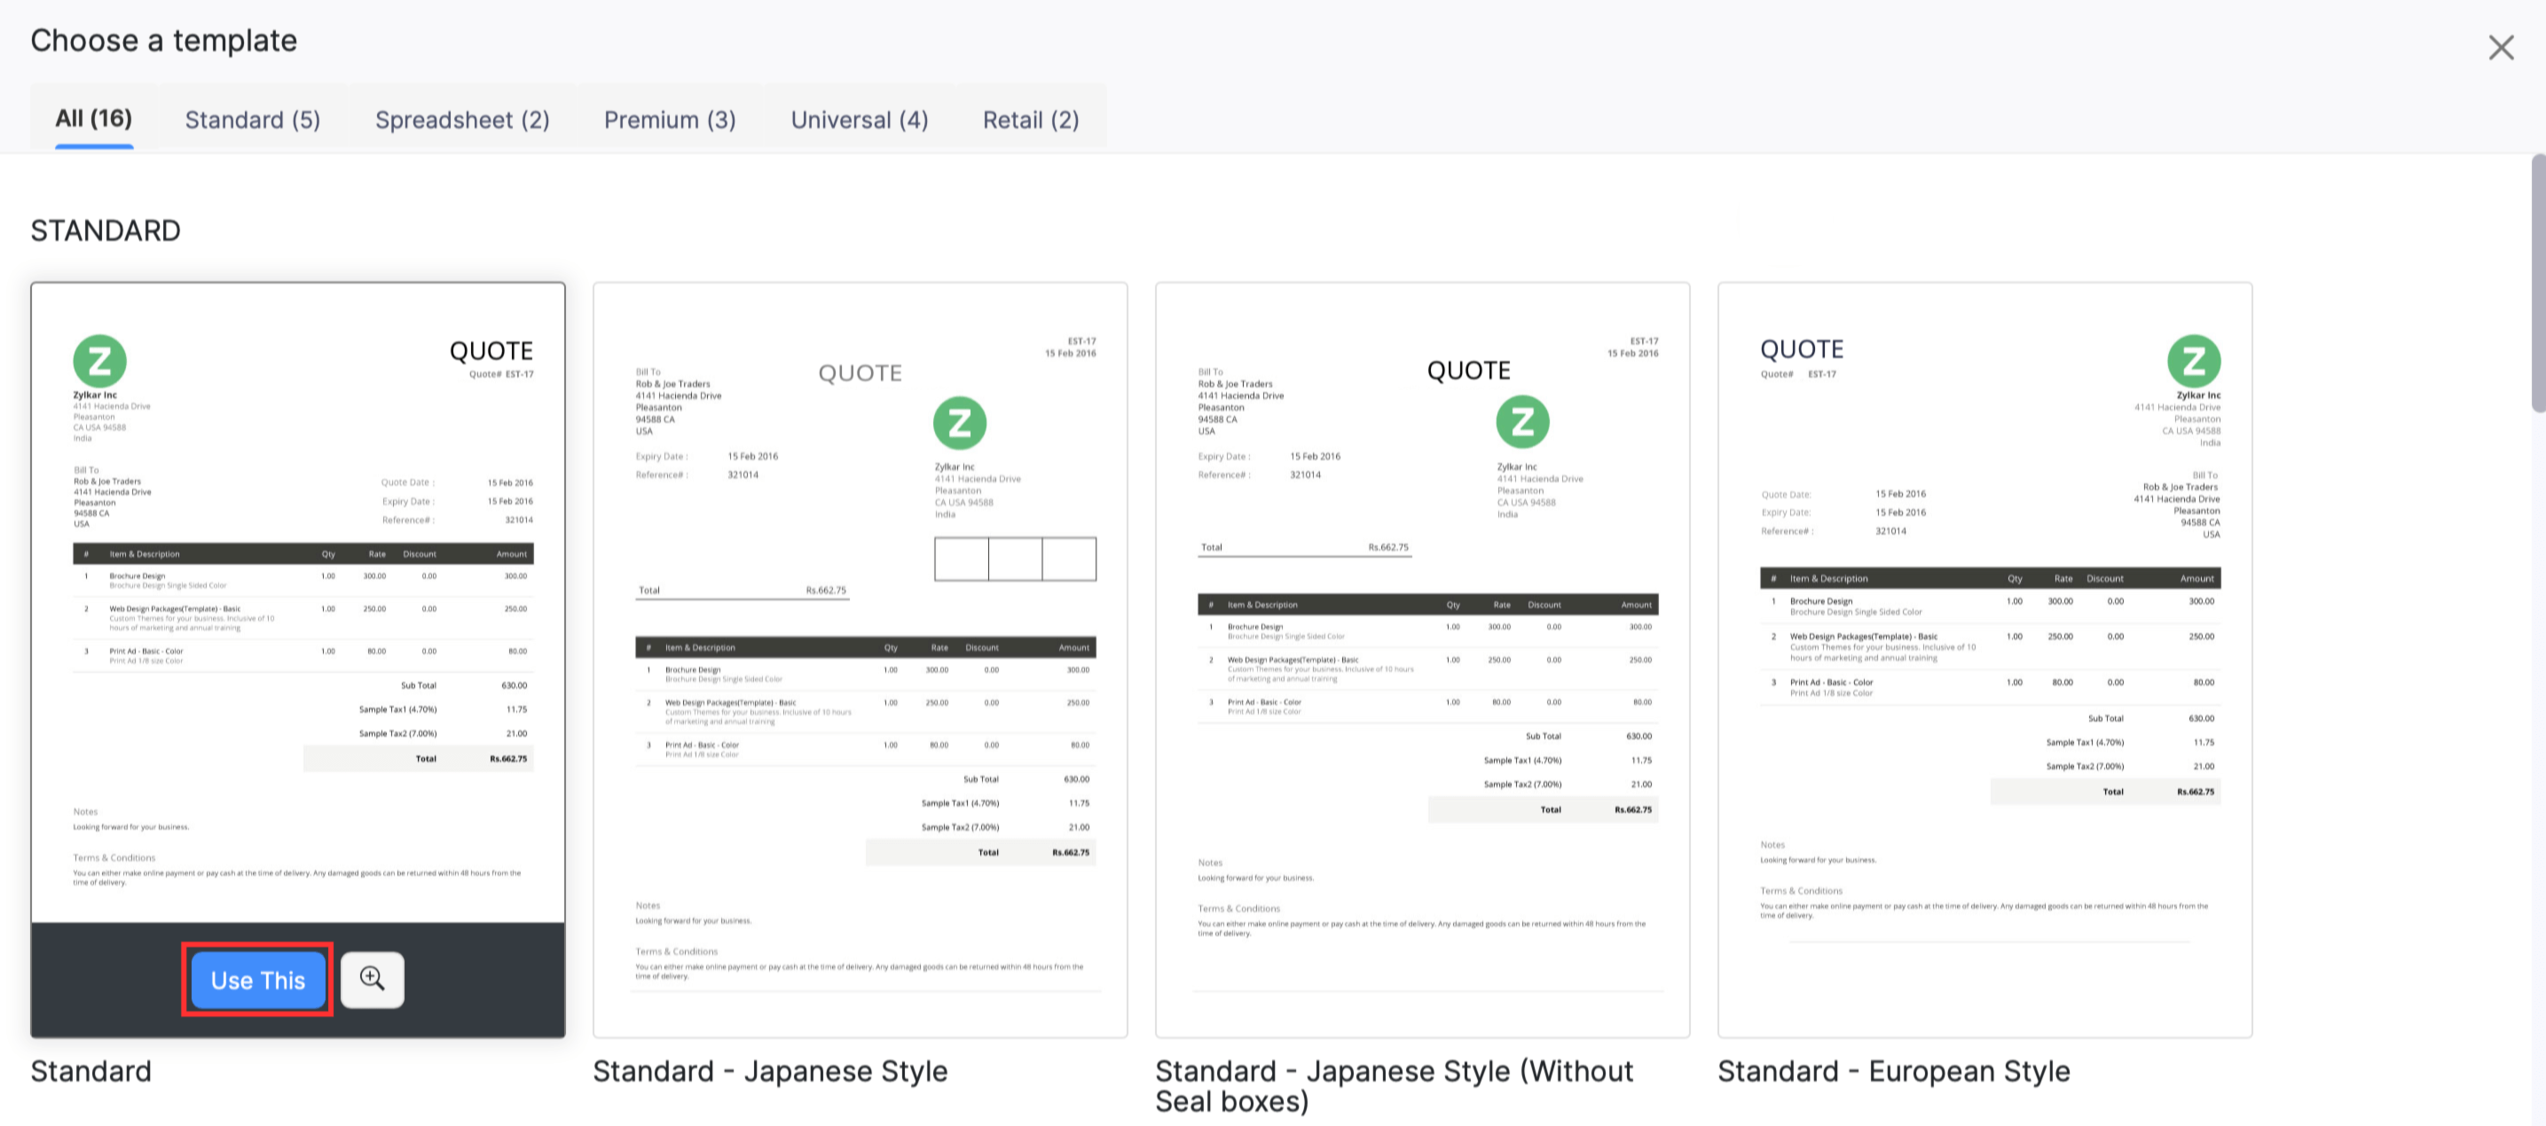The image size is (2546, 1126).
Task: Choose the Standard - Japanese Style thumbnail
Action: pos(860,659)
